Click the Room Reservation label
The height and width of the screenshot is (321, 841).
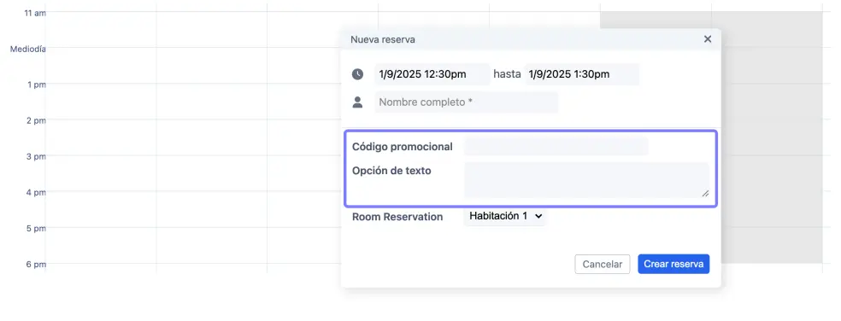click(x=397, y=217)
